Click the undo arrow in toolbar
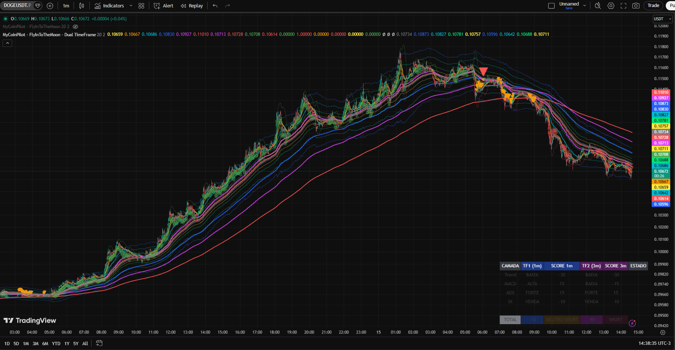The width and height of the screenshot is (675, 350). click(x=215, y=6)
